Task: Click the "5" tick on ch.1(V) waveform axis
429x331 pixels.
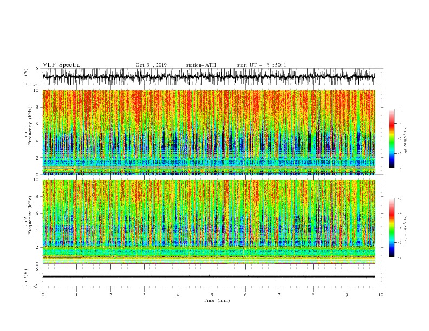Action: pos(38,69)
